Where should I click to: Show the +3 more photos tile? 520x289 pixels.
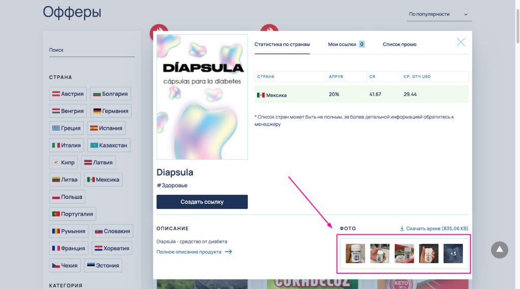point(453,254)
